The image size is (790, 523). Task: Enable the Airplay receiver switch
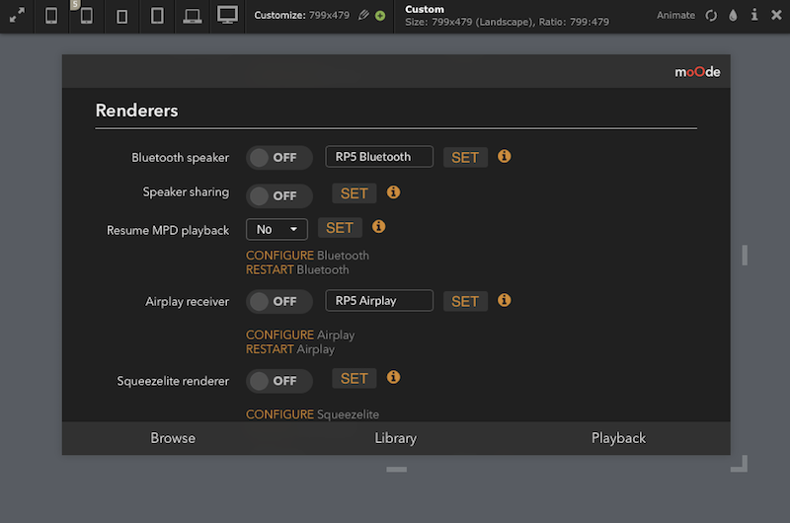(279, 302)
